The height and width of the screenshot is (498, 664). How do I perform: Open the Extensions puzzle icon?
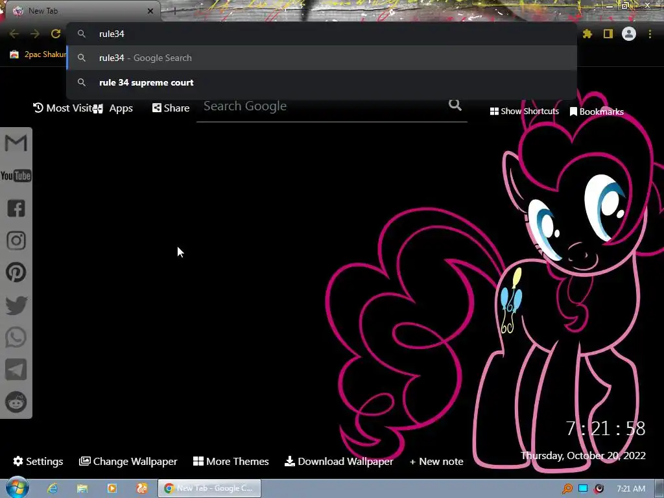[x=587, y=34]
